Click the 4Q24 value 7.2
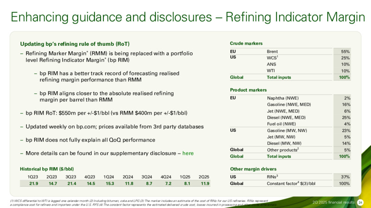This screenshot has height=208, width=371. [168, 184]
